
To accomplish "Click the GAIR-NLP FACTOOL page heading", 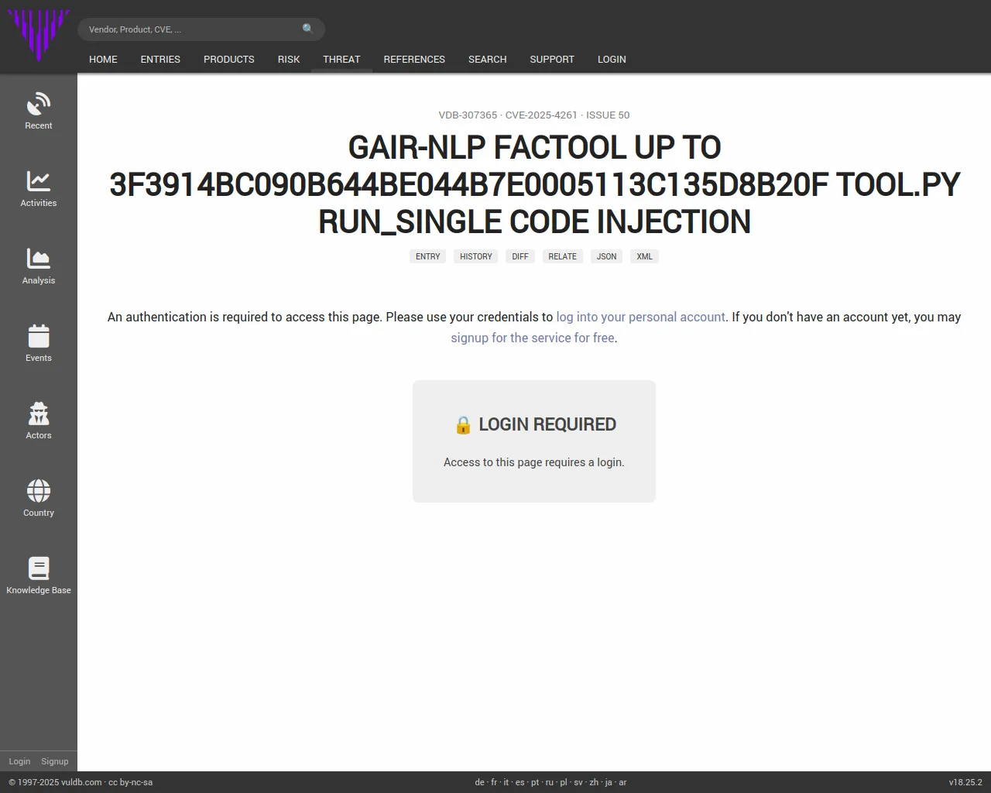I will pos(534,184).
